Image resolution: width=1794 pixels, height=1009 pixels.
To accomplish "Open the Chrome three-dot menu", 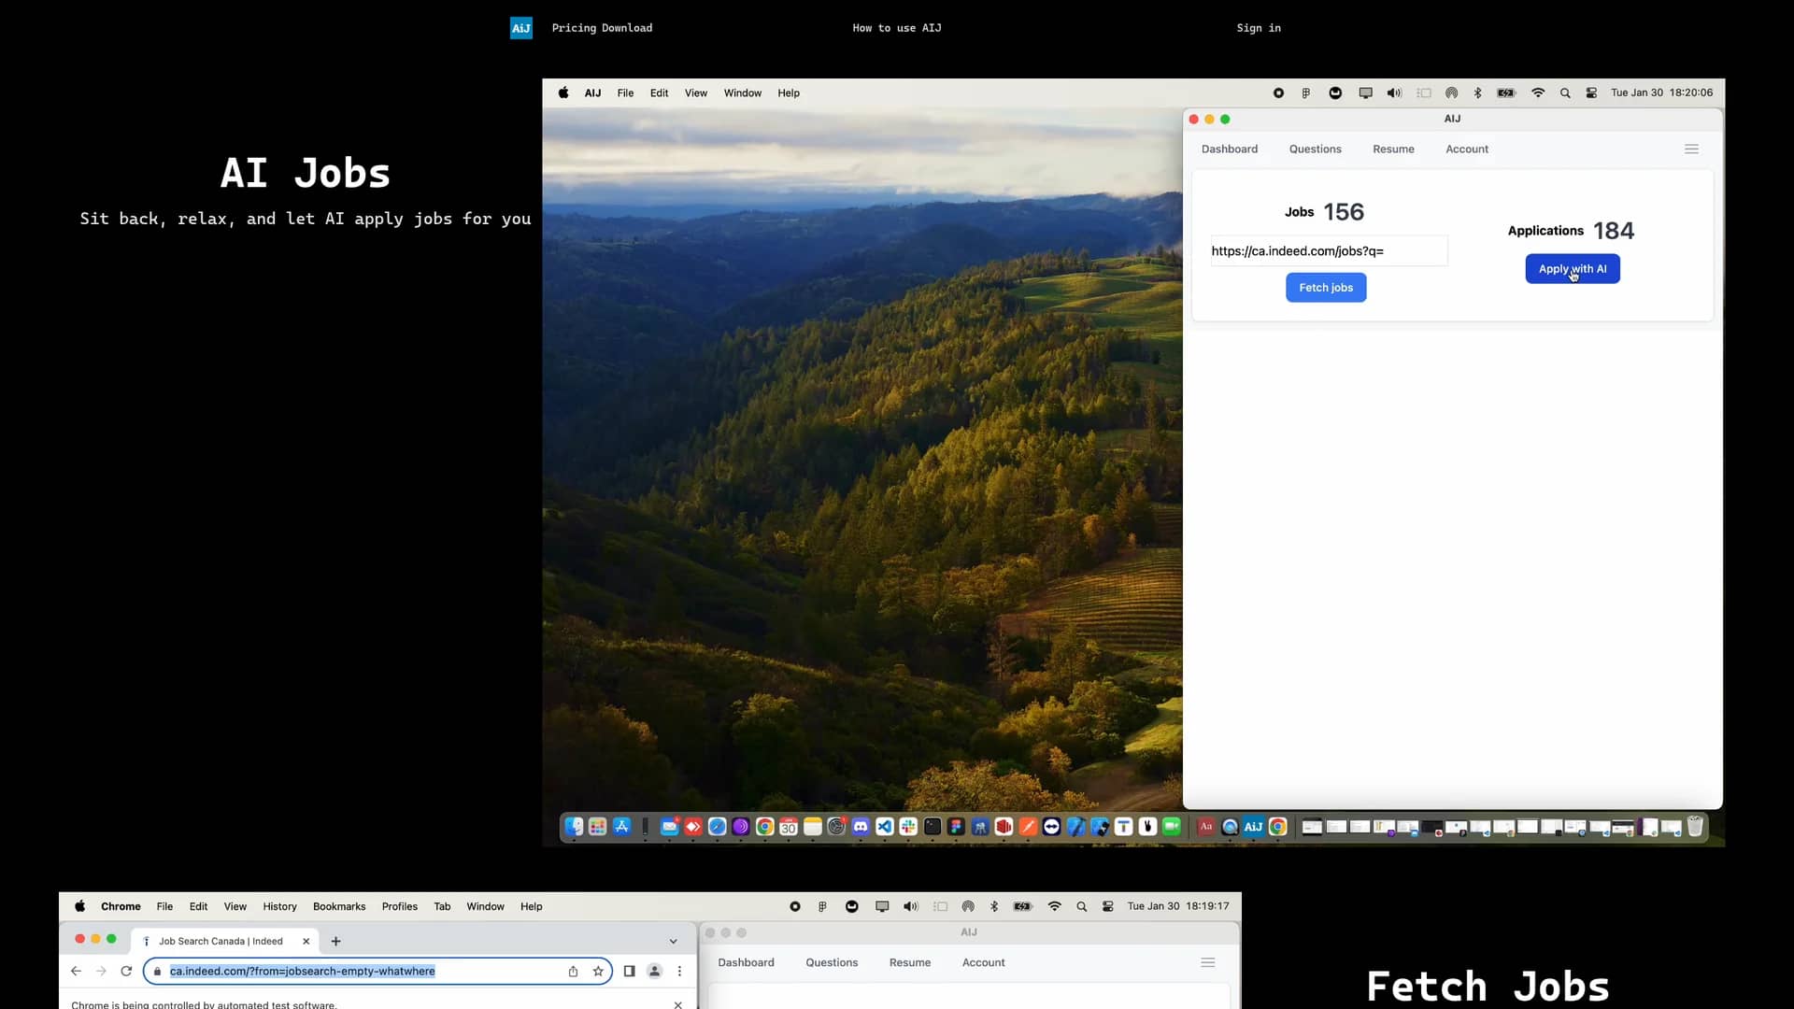I will click(x=679, y=972).
